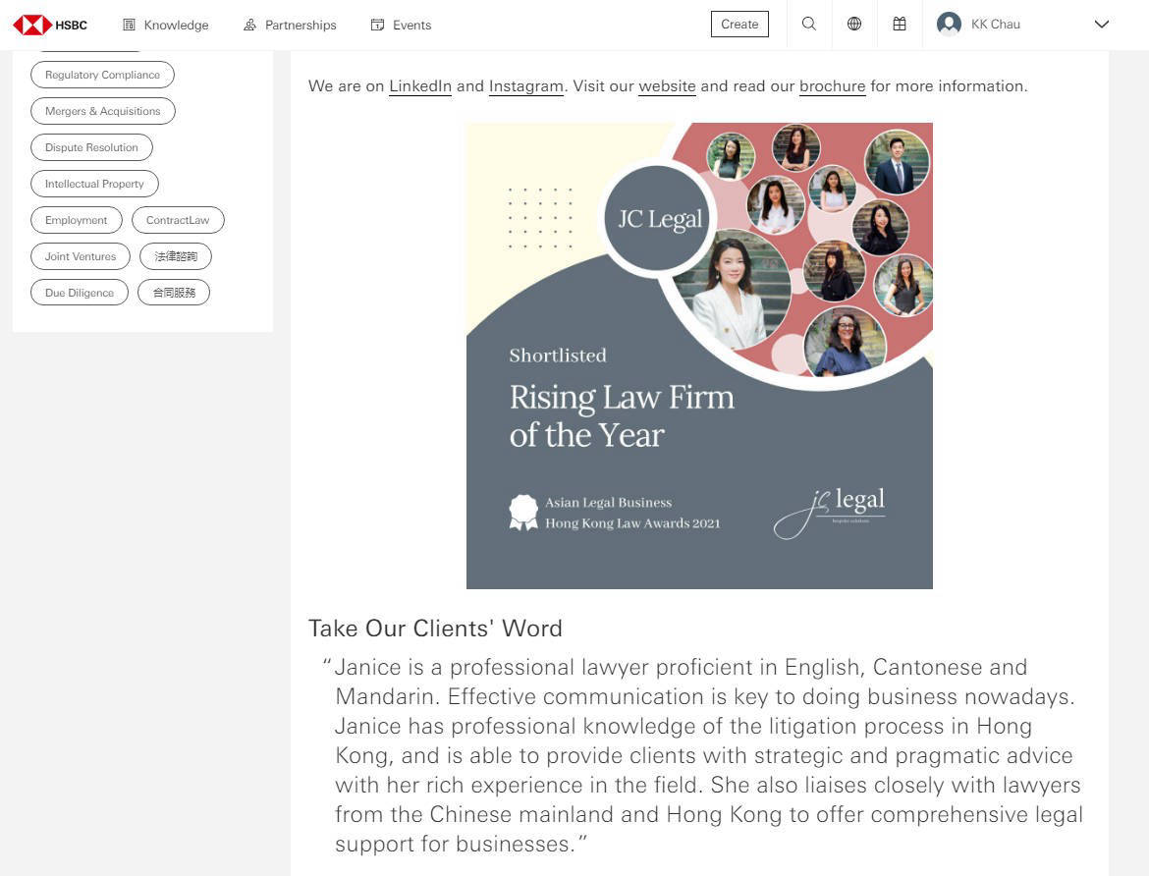The width and height of the screenshot is (1149, 876).
Task: Click the KK Chau username
Action: 995,25
